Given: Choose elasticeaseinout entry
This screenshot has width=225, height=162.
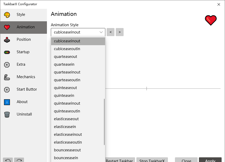Looking at the screenshot, I should click(x=78, y=134).
